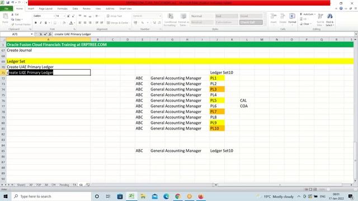Screen dimensions: 358x201
Task: Open the Format cells dropdown
Action: coord(292,19)
